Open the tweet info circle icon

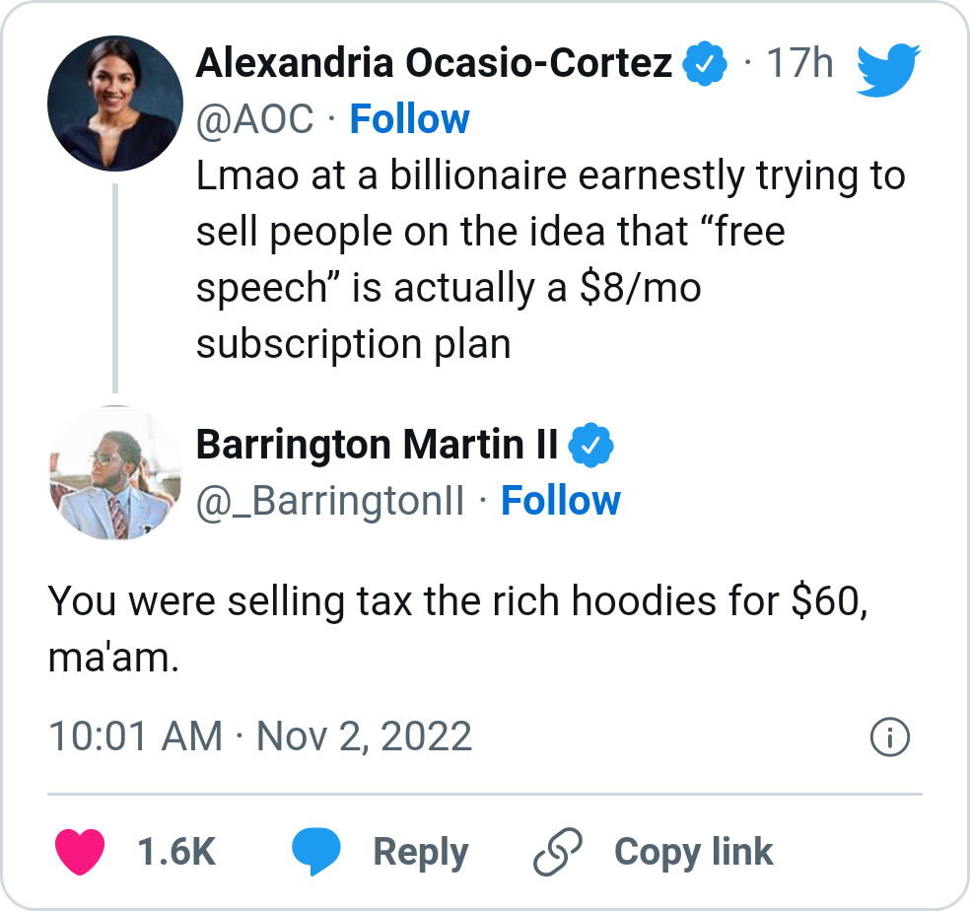(889, 737)
